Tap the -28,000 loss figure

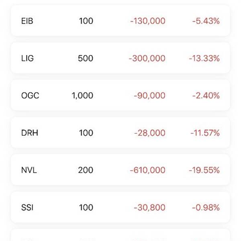(149, 133)
